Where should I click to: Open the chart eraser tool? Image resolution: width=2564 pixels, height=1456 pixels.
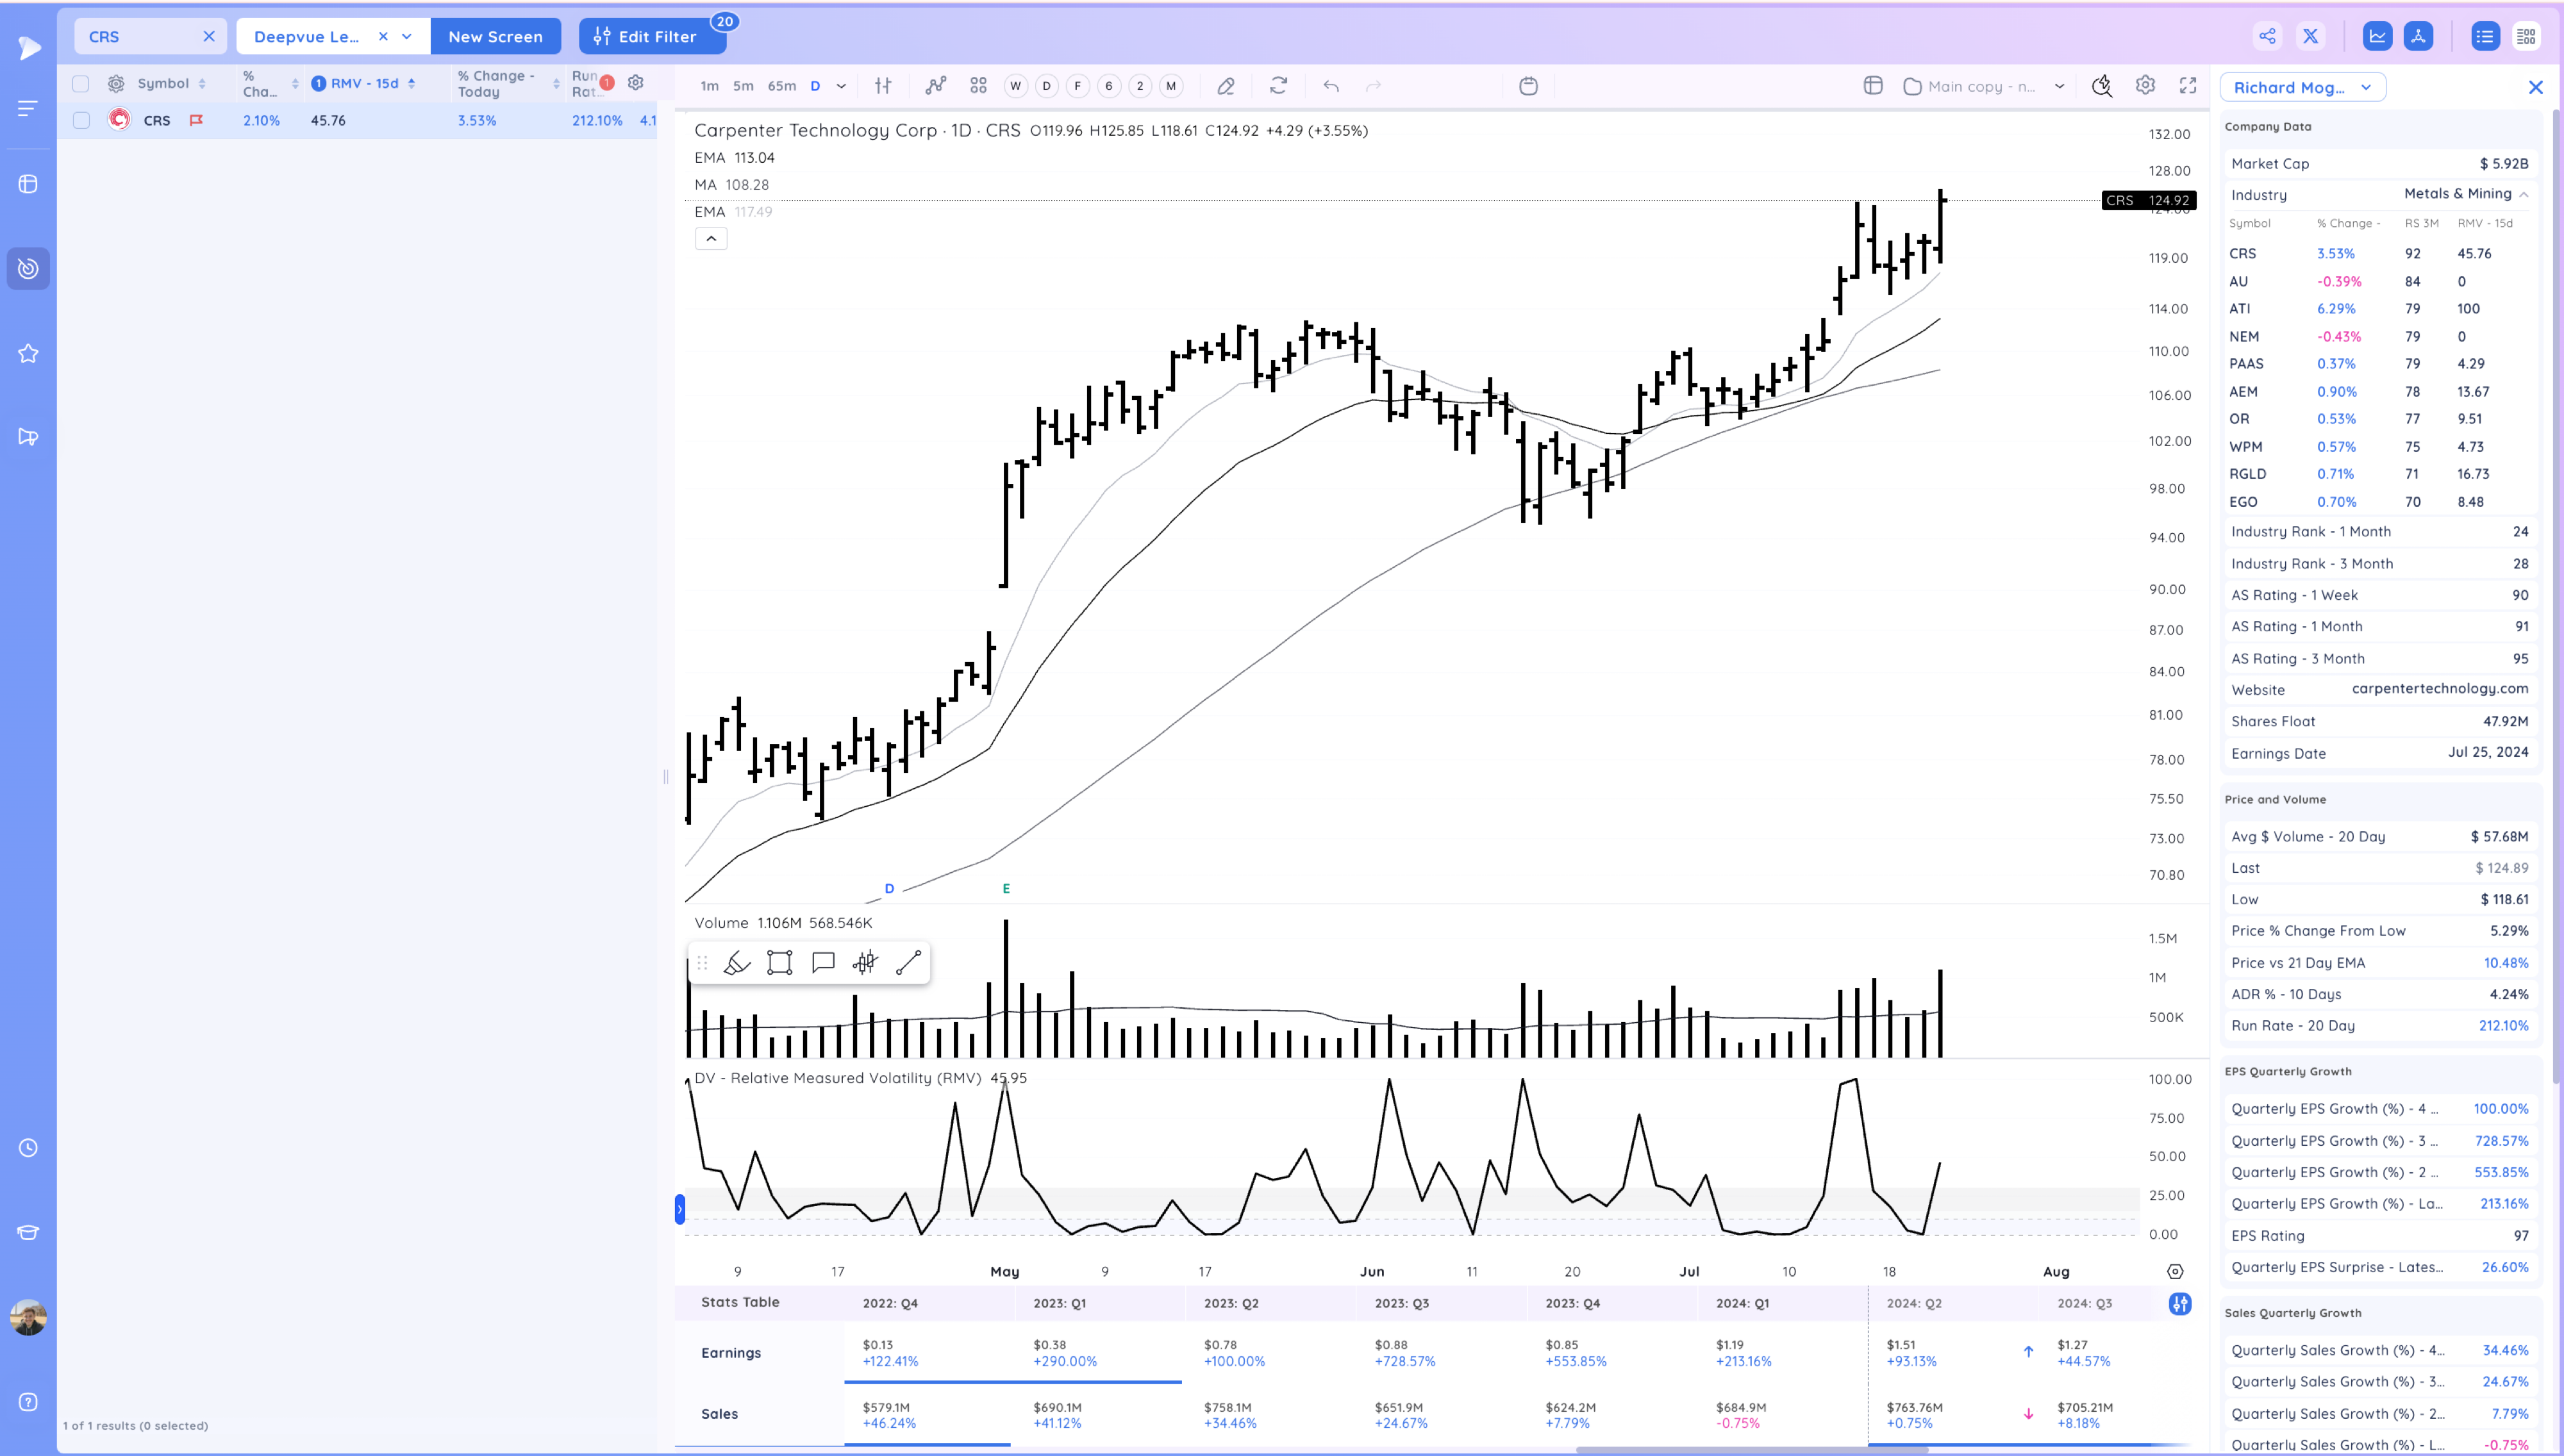click(x=1226, y=86)
